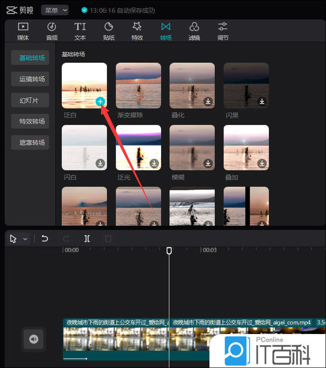Image resolution: width=326 pixels, height=368 pixels.
Task: Add the 泛白 transition with plus icon
Action: (100, 101)
